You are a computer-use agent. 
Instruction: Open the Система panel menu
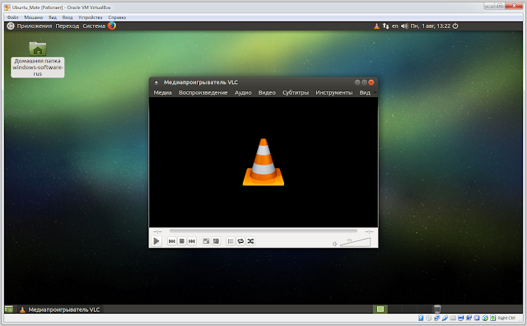click(94, 26)
